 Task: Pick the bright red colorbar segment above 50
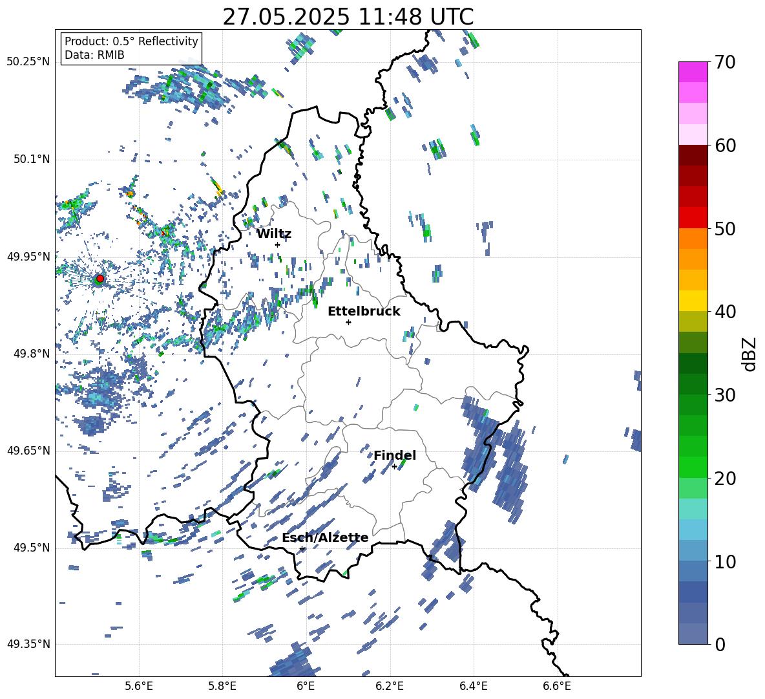coord(693,217)
